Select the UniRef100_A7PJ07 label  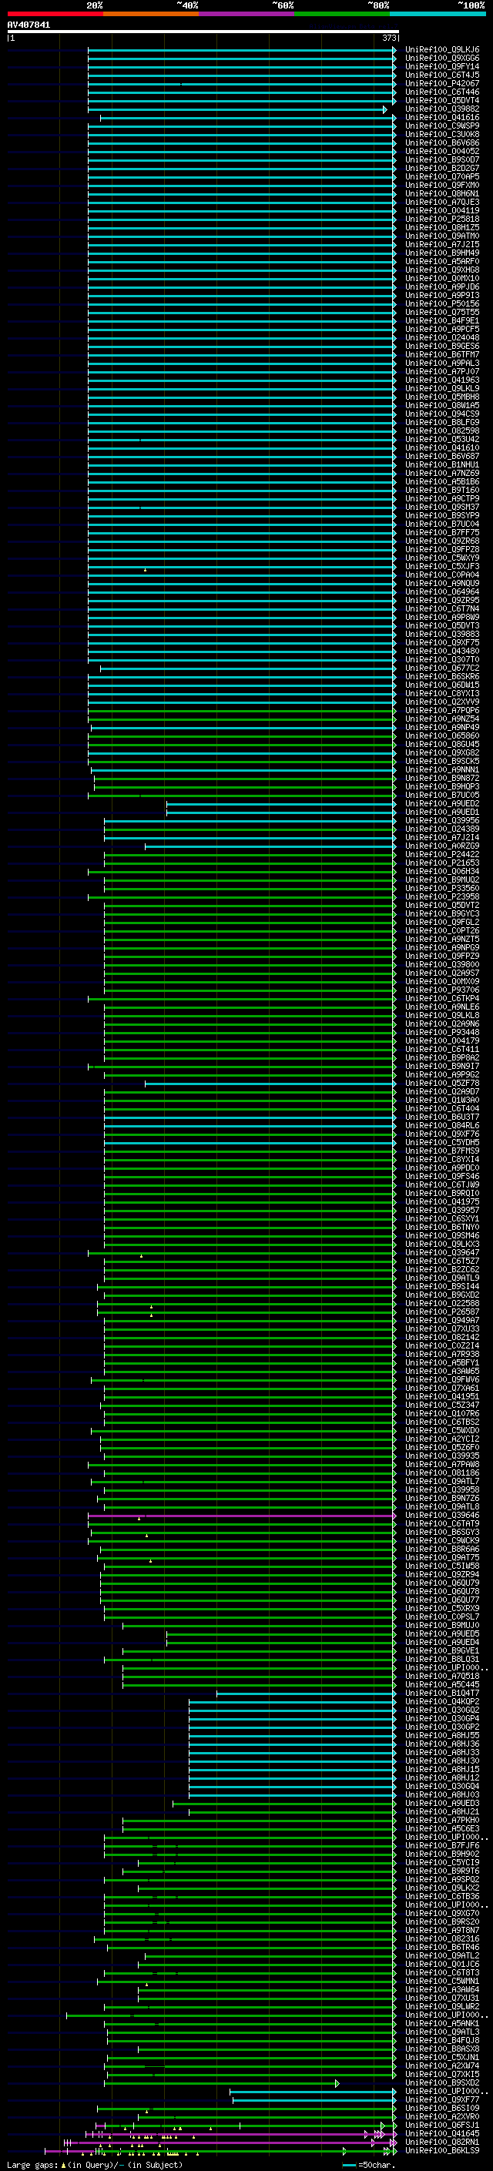[442, 371]
